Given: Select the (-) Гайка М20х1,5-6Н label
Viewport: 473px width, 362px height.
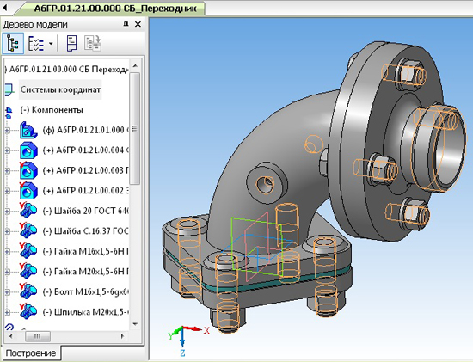Looking at the screenshot, I should (x=86, y=272).
